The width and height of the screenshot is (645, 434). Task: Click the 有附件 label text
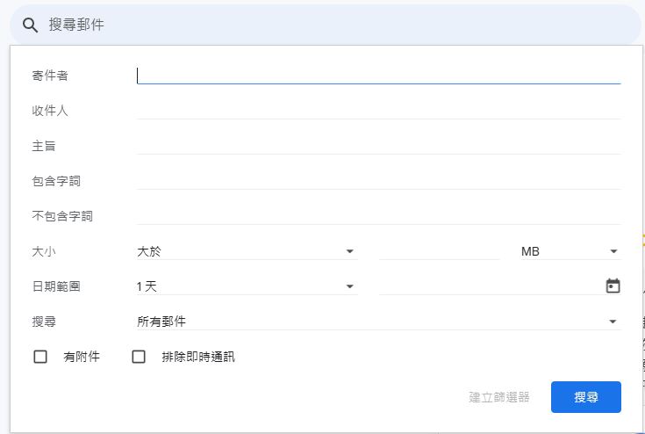[x=82, y=357]
